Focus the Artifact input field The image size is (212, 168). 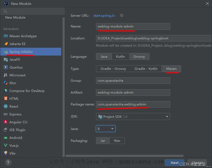tap(133, 92)
